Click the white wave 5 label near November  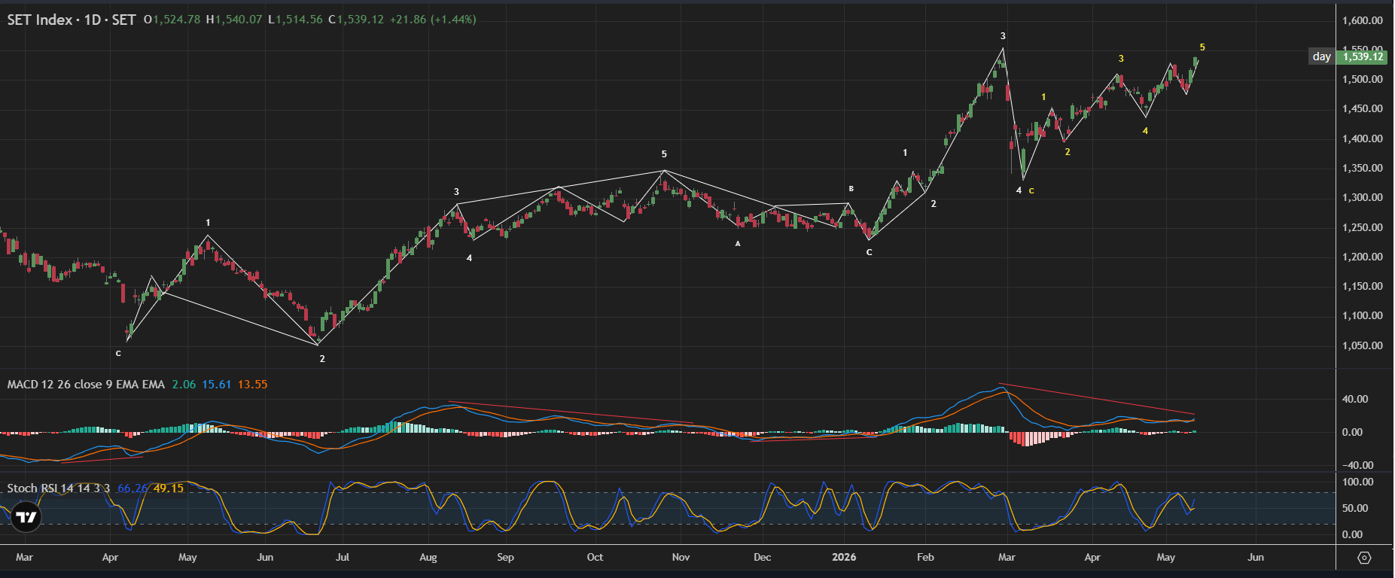point(664,154)
